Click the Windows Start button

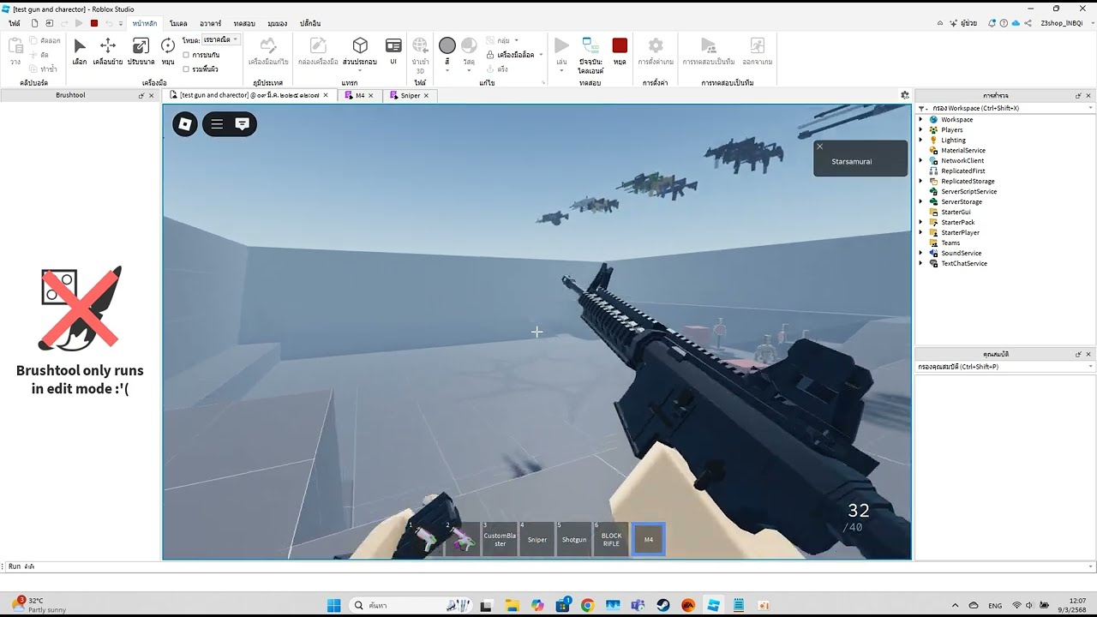334,605
